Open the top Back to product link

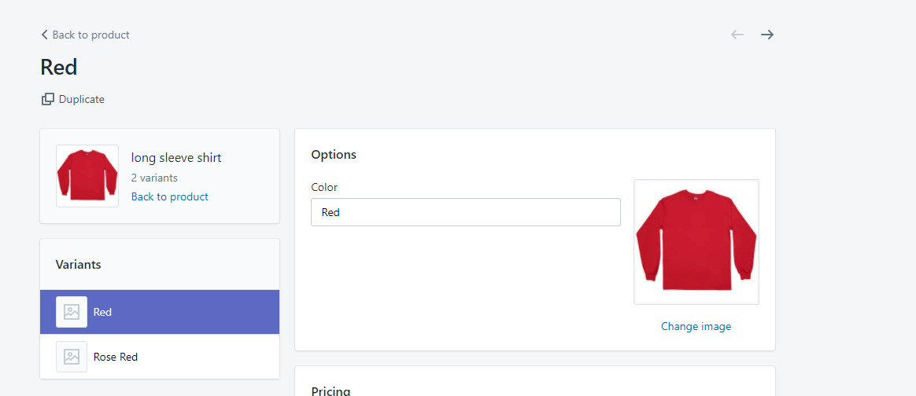tap(90, 35)
